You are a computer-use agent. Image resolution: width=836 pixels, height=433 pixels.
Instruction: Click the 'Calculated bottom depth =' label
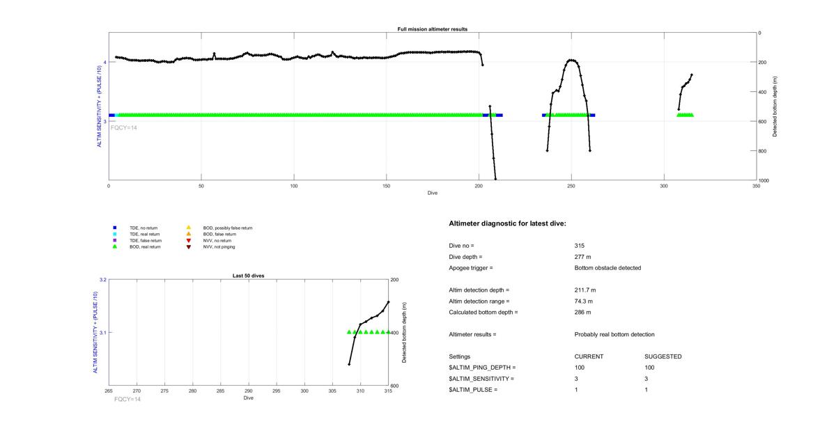click(483, 313)
